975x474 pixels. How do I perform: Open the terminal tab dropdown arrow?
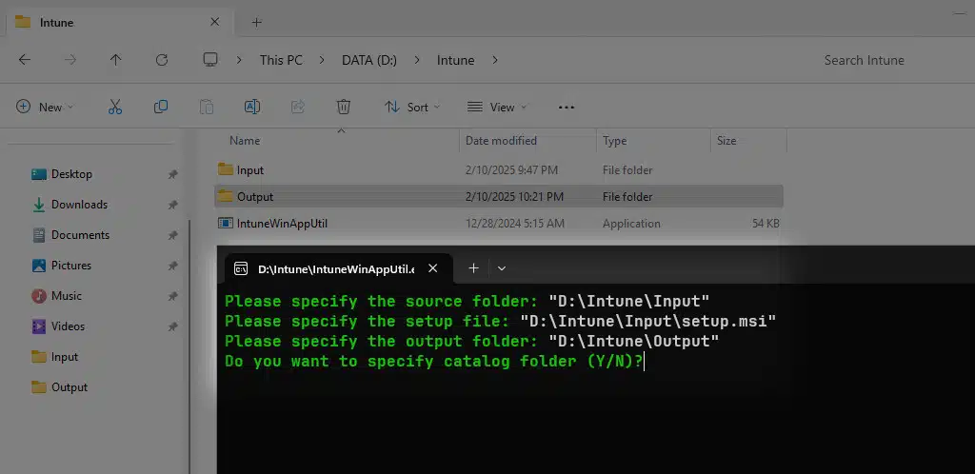pos(502,268)
